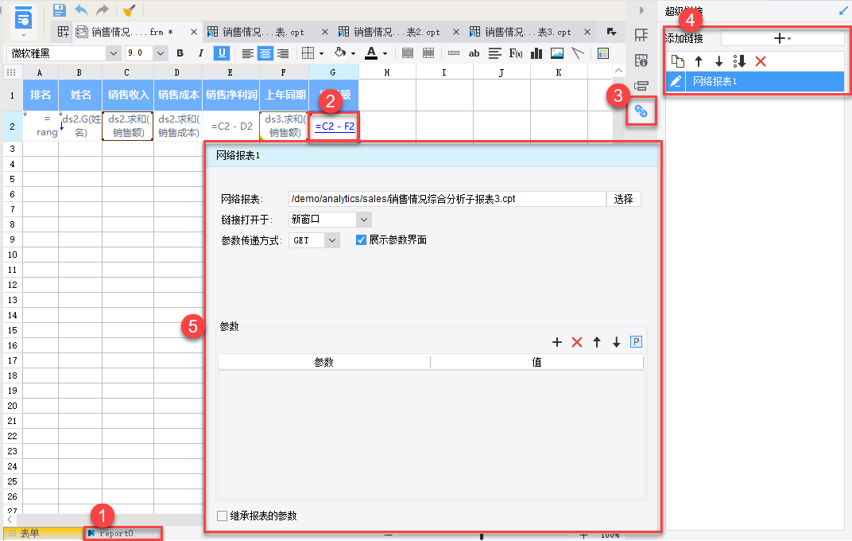Viewport: 852px width, 541px height.
Task: Insert an image with the picture icon
Action: [557, 53]
